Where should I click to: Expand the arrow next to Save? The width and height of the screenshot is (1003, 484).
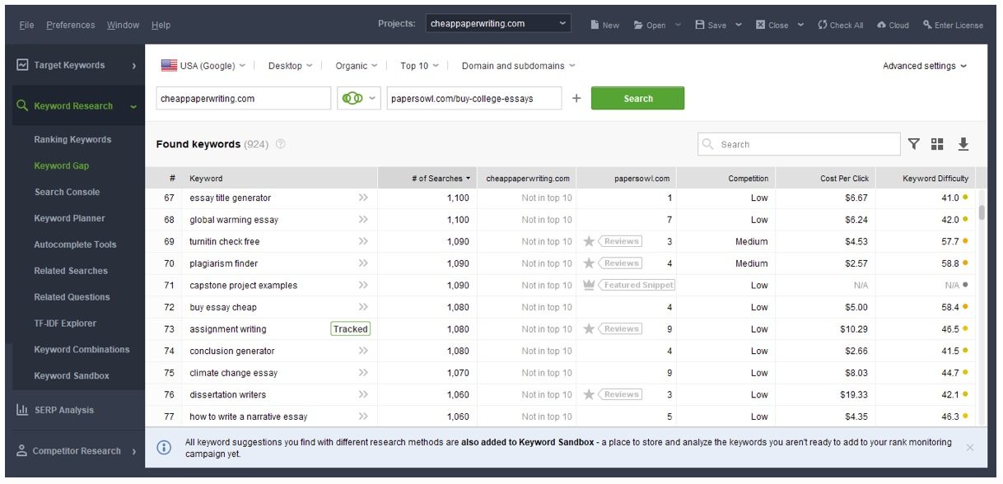[x=739, y=25]
